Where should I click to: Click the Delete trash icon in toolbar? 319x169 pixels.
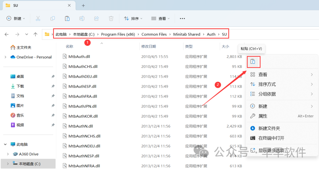click(x=111, y=19)
